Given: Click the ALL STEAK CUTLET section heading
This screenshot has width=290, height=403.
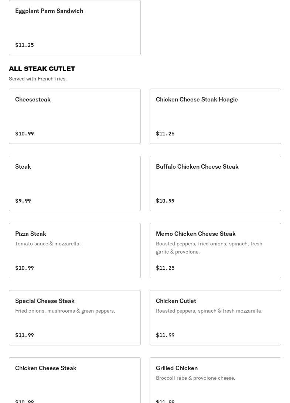Looking at the screenshot, I should (42, 69).
